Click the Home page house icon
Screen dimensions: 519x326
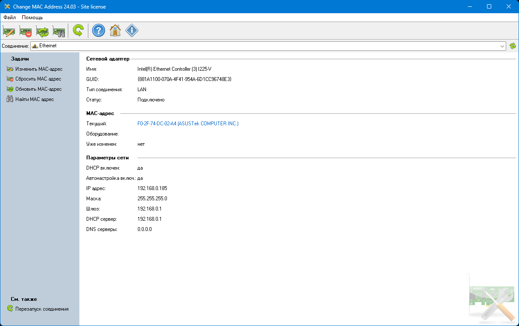[115, 31]
